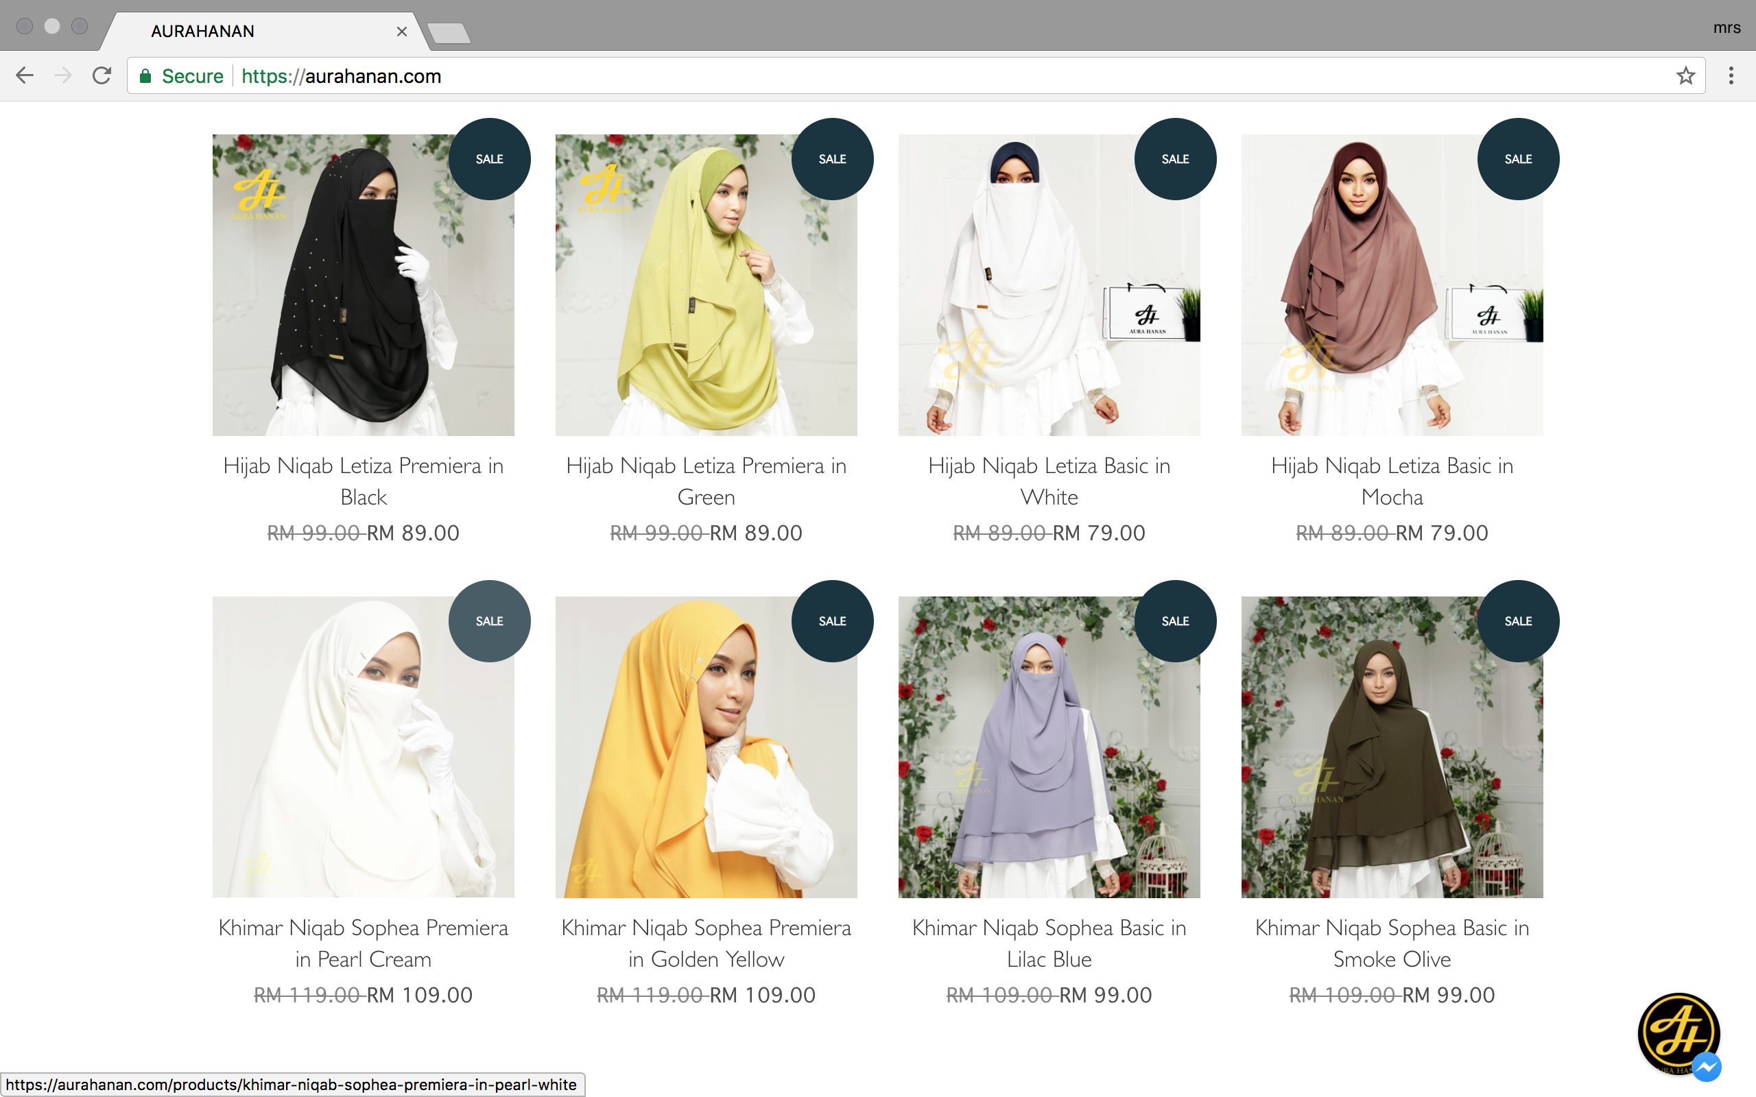Click the browser forward arrow

coord(63,75)
